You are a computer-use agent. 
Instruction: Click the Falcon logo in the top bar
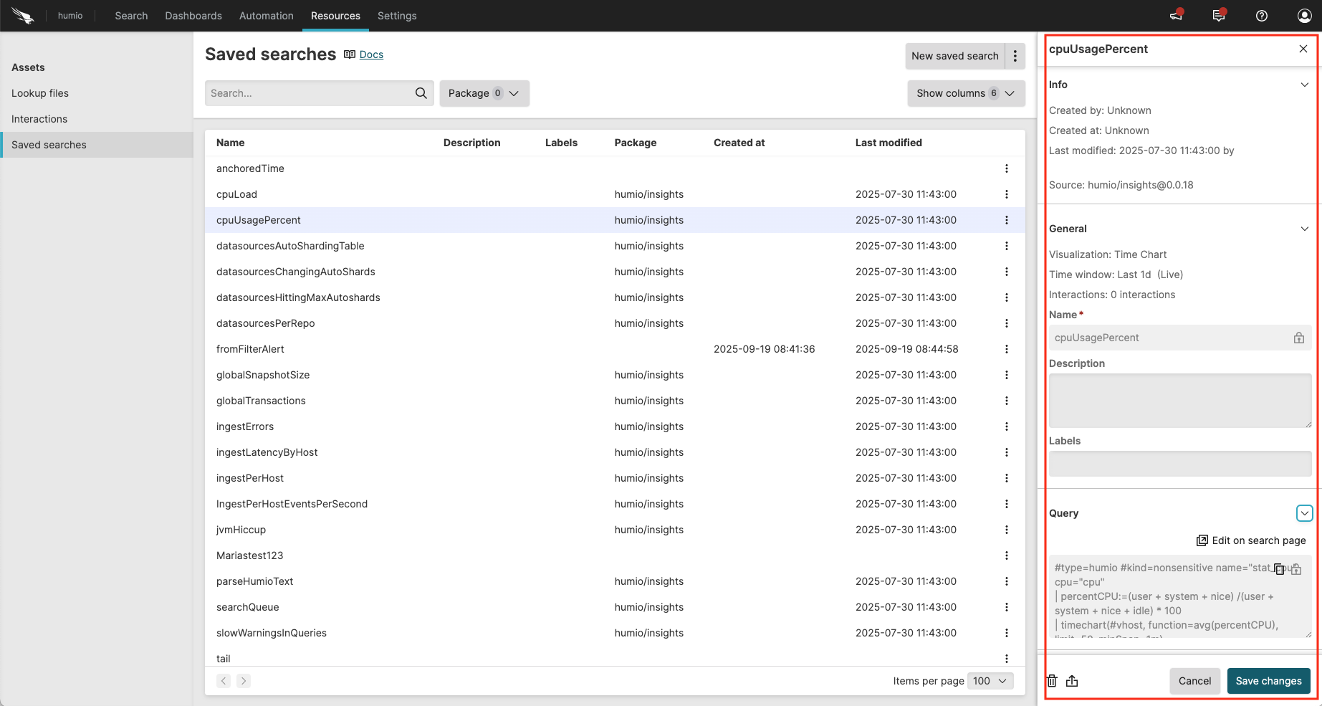point(23,16)
